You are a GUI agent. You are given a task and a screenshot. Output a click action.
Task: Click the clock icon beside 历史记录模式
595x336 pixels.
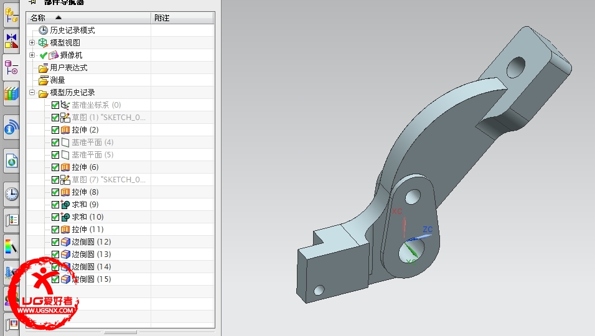(44, 30)
